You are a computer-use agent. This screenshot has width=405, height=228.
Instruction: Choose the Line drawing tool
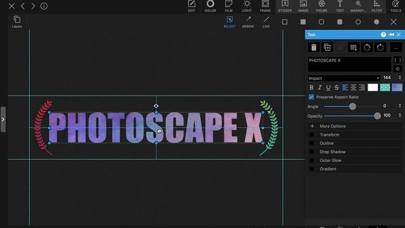point(266,22)
